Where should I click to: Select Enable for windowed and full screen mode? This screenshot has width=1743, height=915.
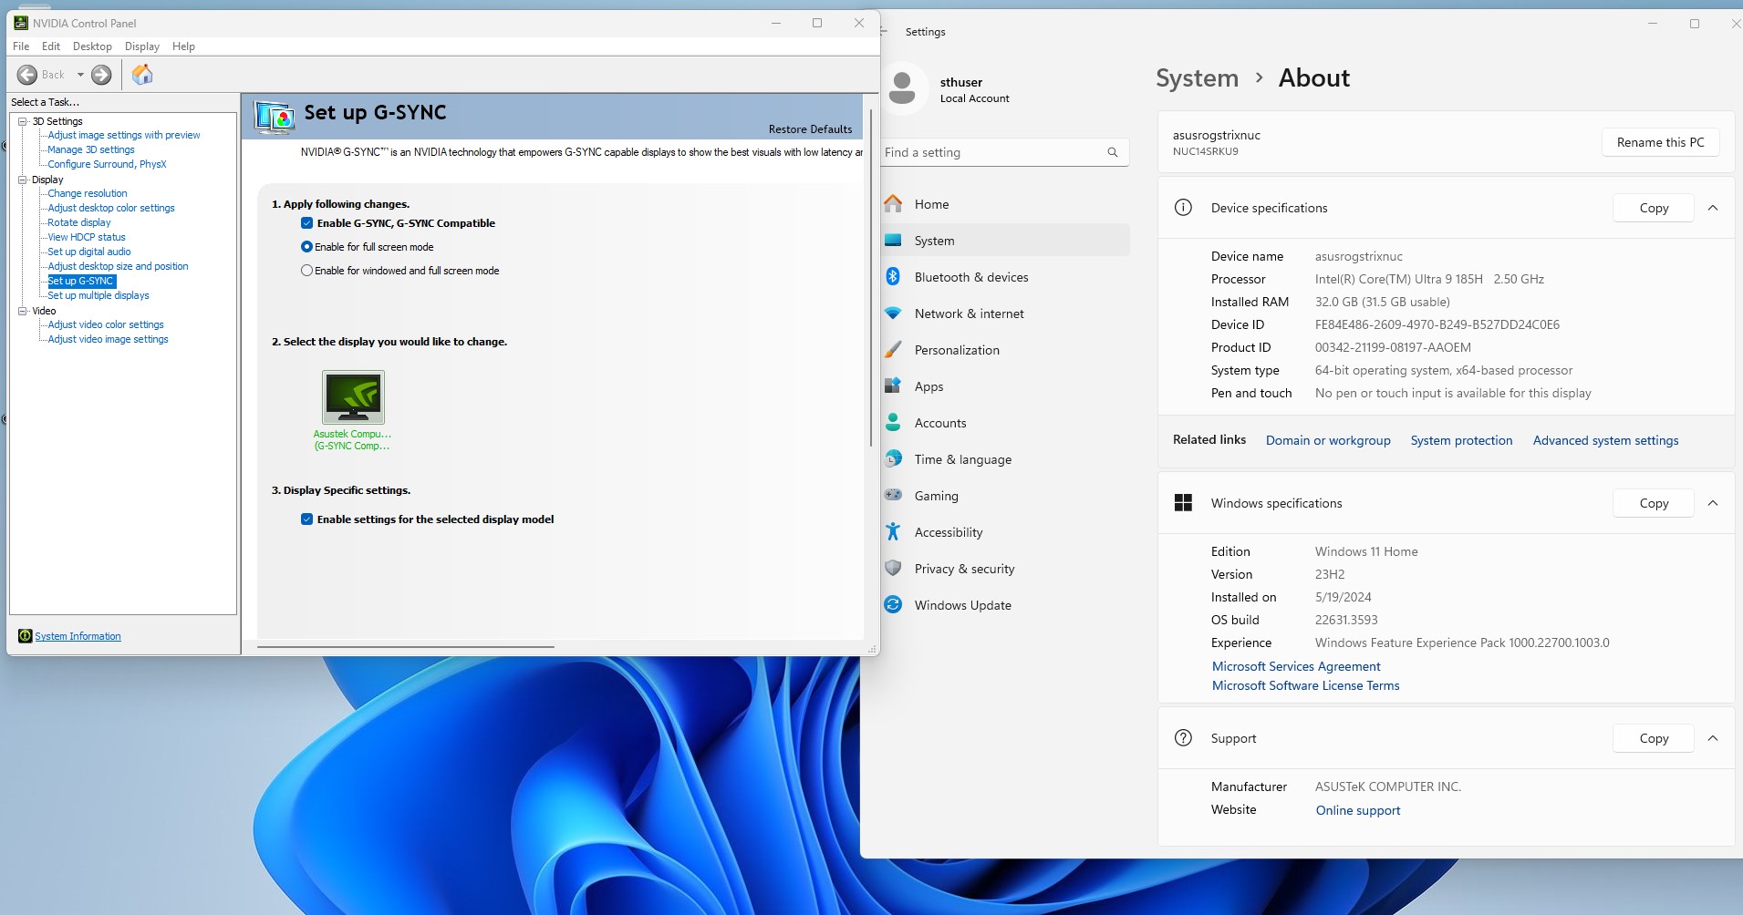tap(307, 271)
